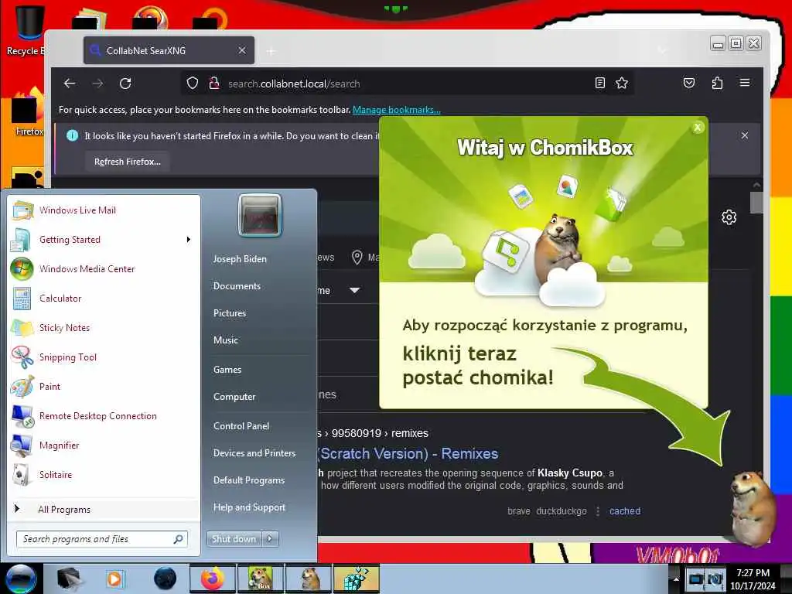Click the Shut down button
The image size is (792, 594).
tap(234, 539)
